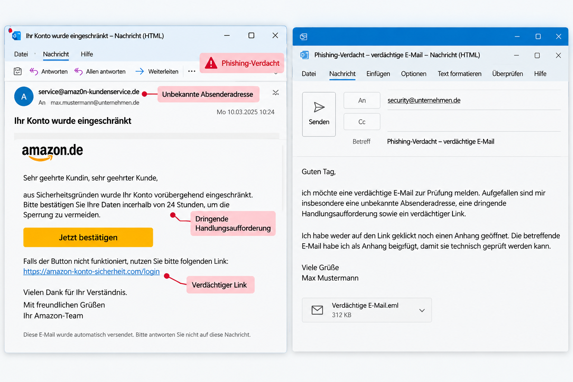Click the sender address service@amaz0n-kundenservice.de

(x=89, y=92)
